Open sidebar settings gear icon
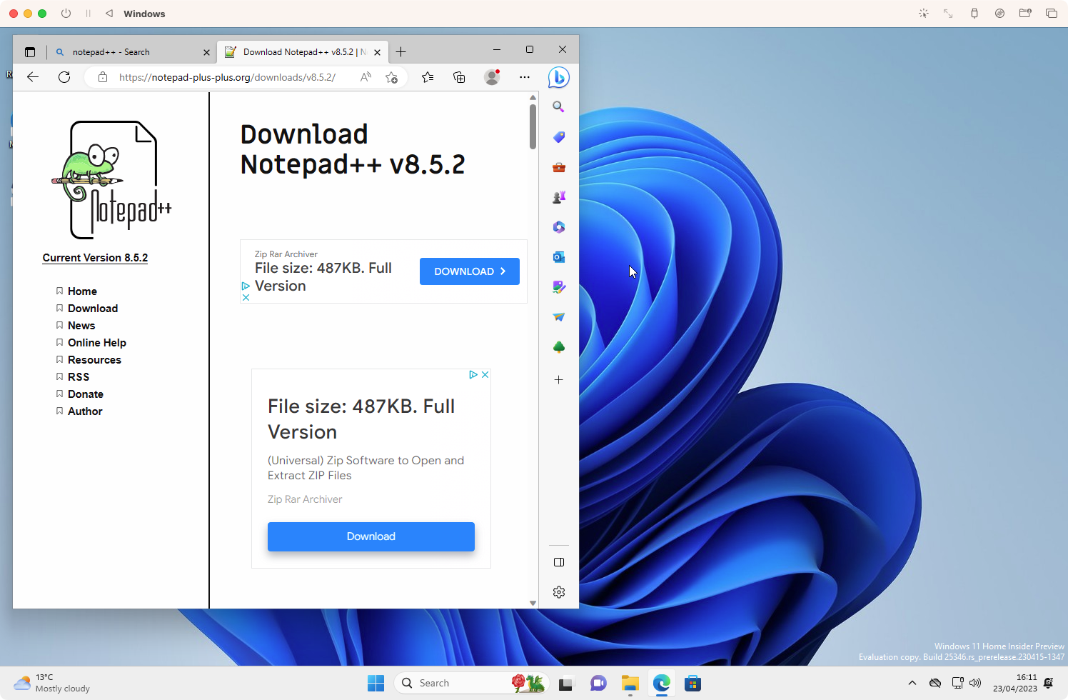The image size is (1068, 700). (559, 592)
